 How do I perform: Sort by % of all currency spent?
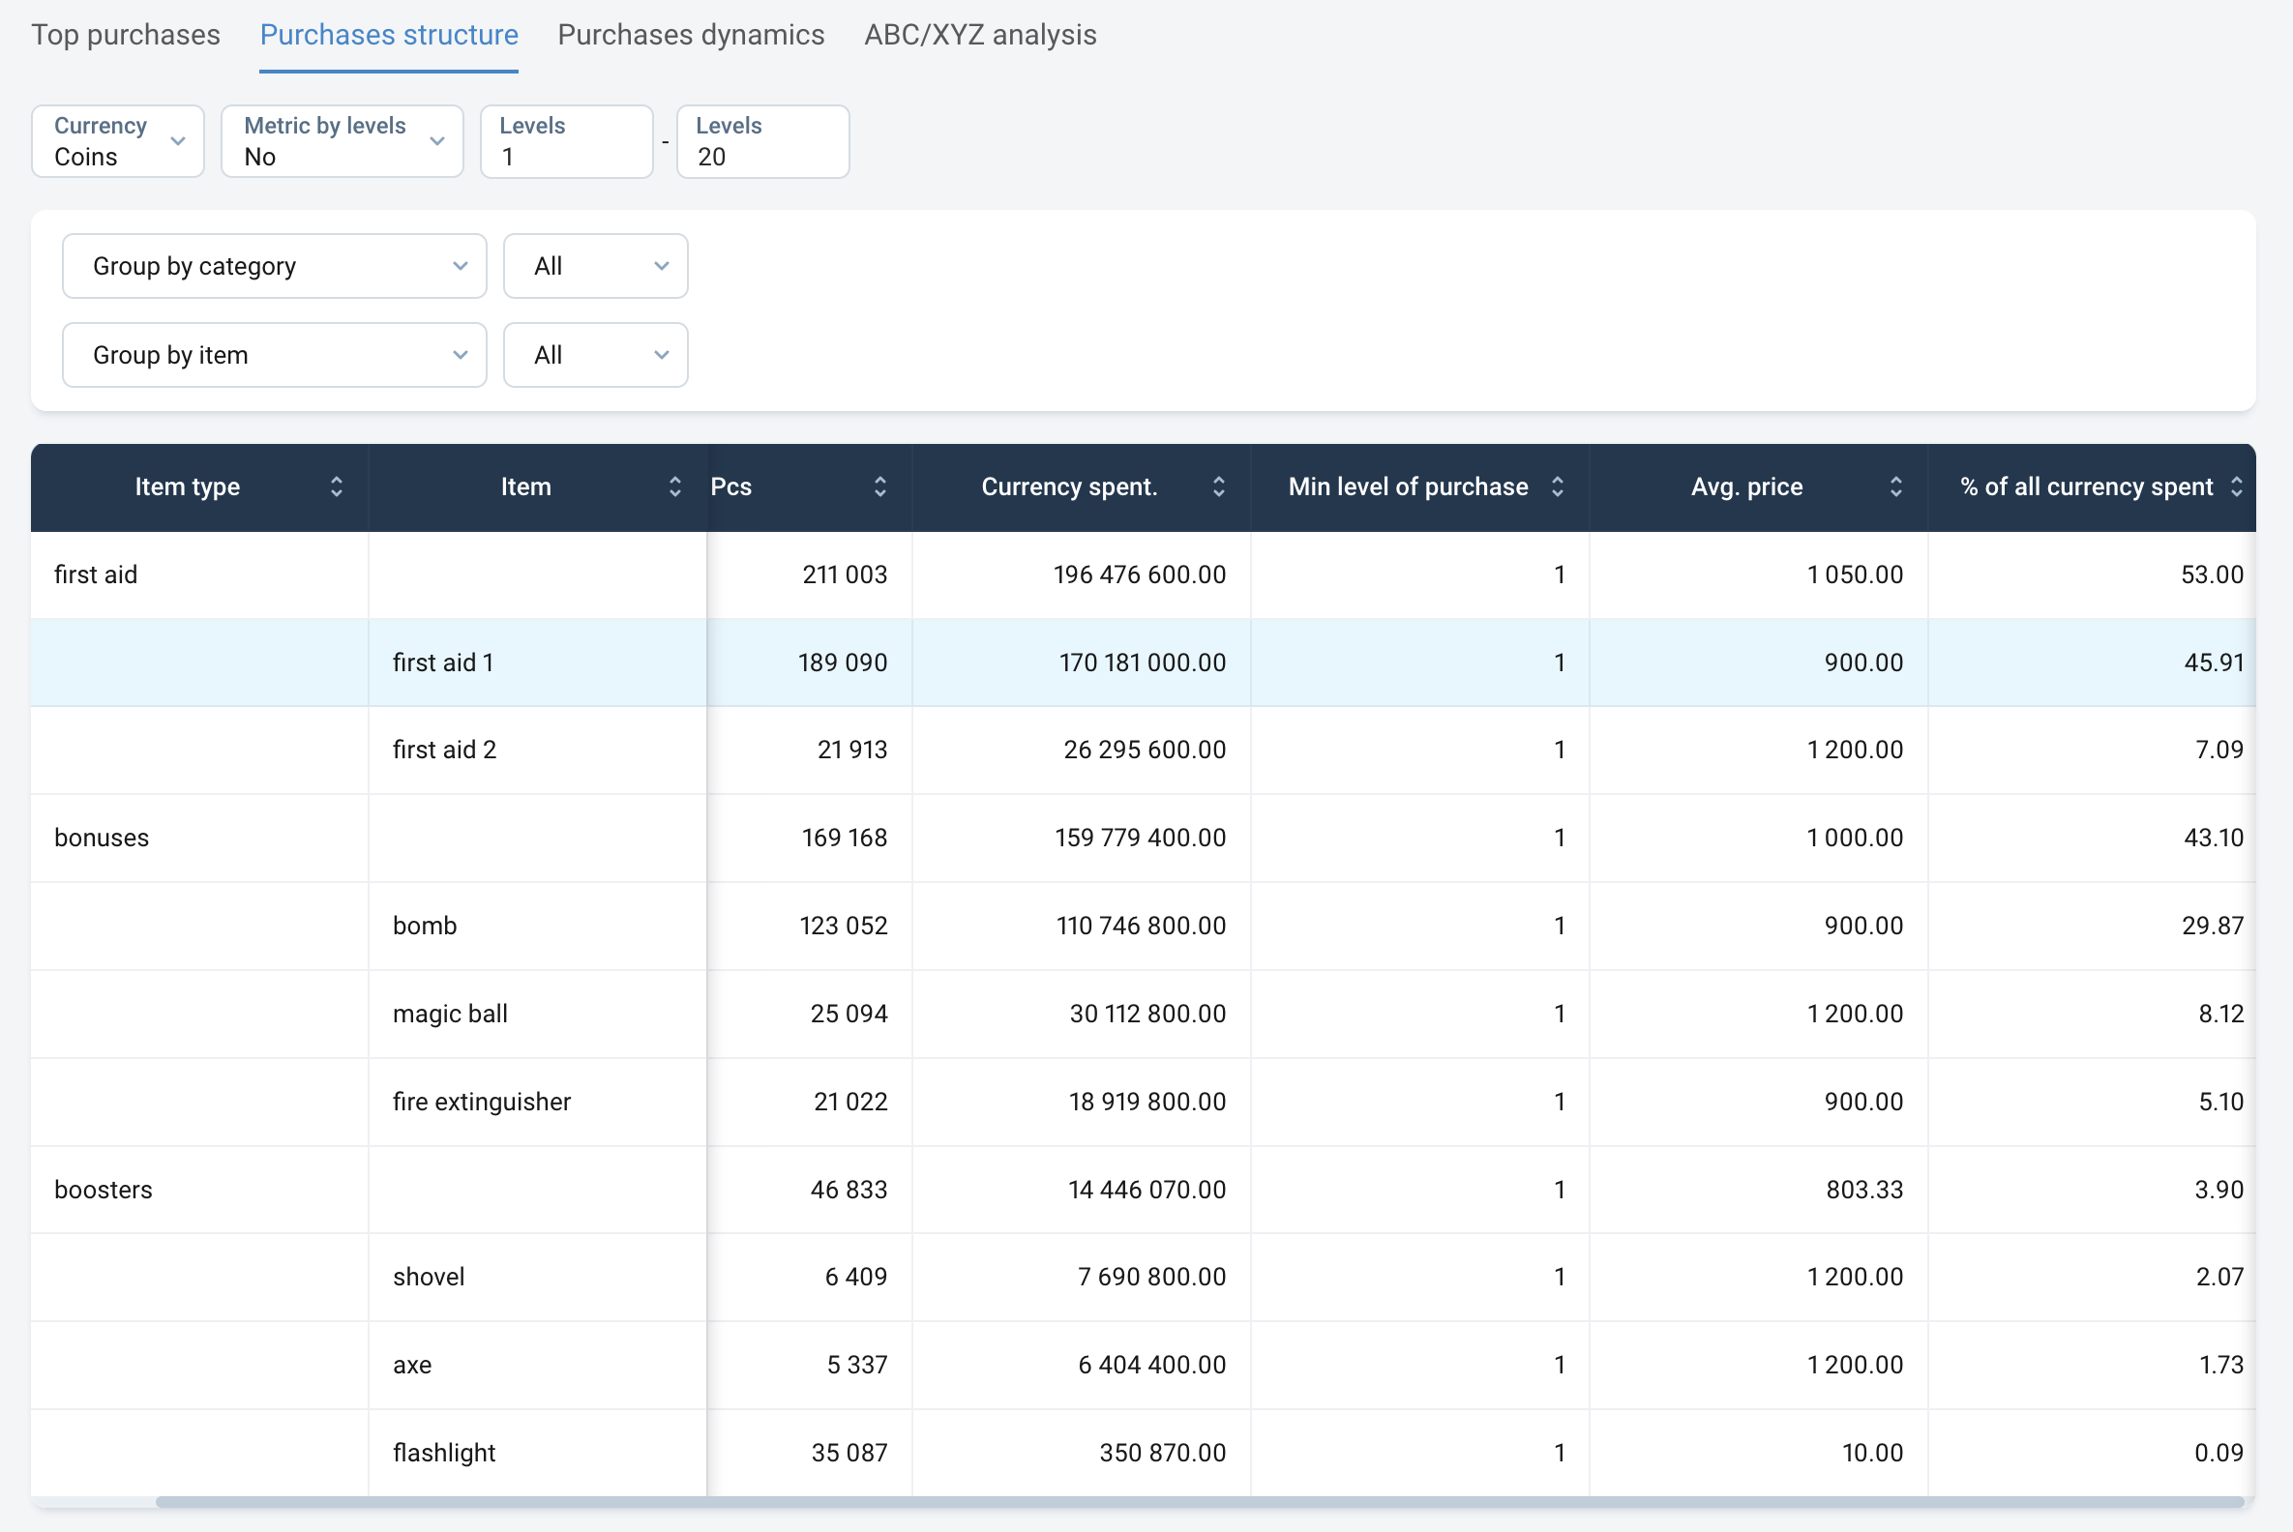point(2235,486)
